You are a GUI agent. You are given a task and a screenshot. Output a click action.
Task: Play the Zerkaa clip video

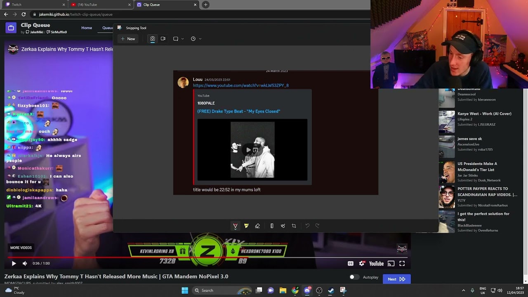[x=14, y=263]
